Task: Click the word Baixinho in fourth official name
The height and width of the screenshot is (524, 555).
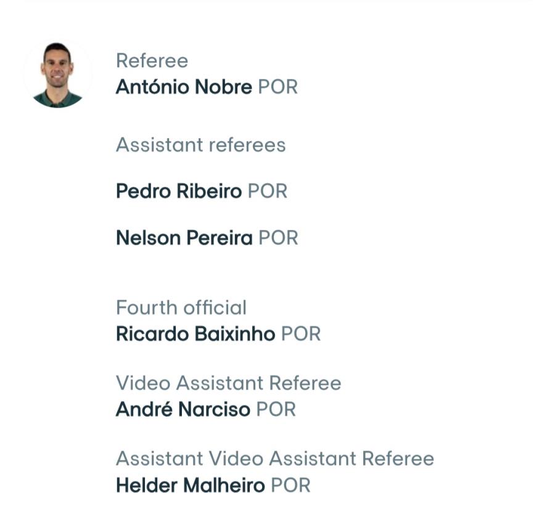Action: pos(235,334)
